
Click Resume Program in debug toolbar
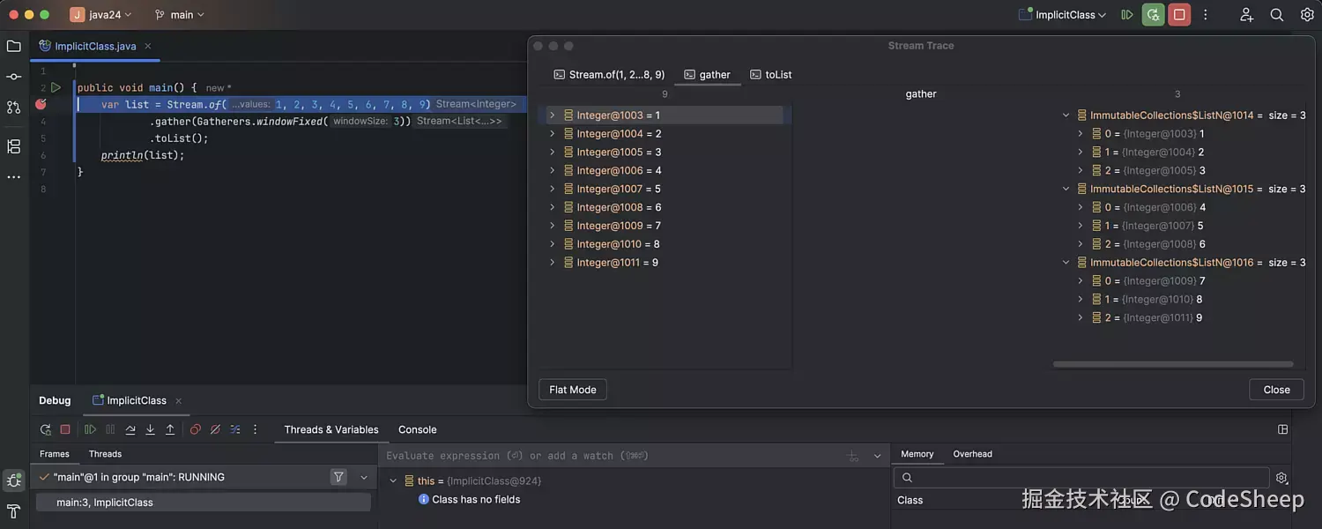click(x=90, y=429)
